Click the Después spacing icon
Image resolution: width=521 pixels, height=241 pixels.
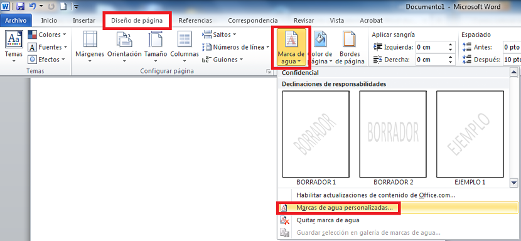[x=467, y=60]
